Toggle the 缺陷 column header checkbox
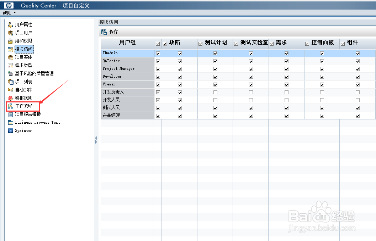 pyautogui.click(x=165, y=44)
